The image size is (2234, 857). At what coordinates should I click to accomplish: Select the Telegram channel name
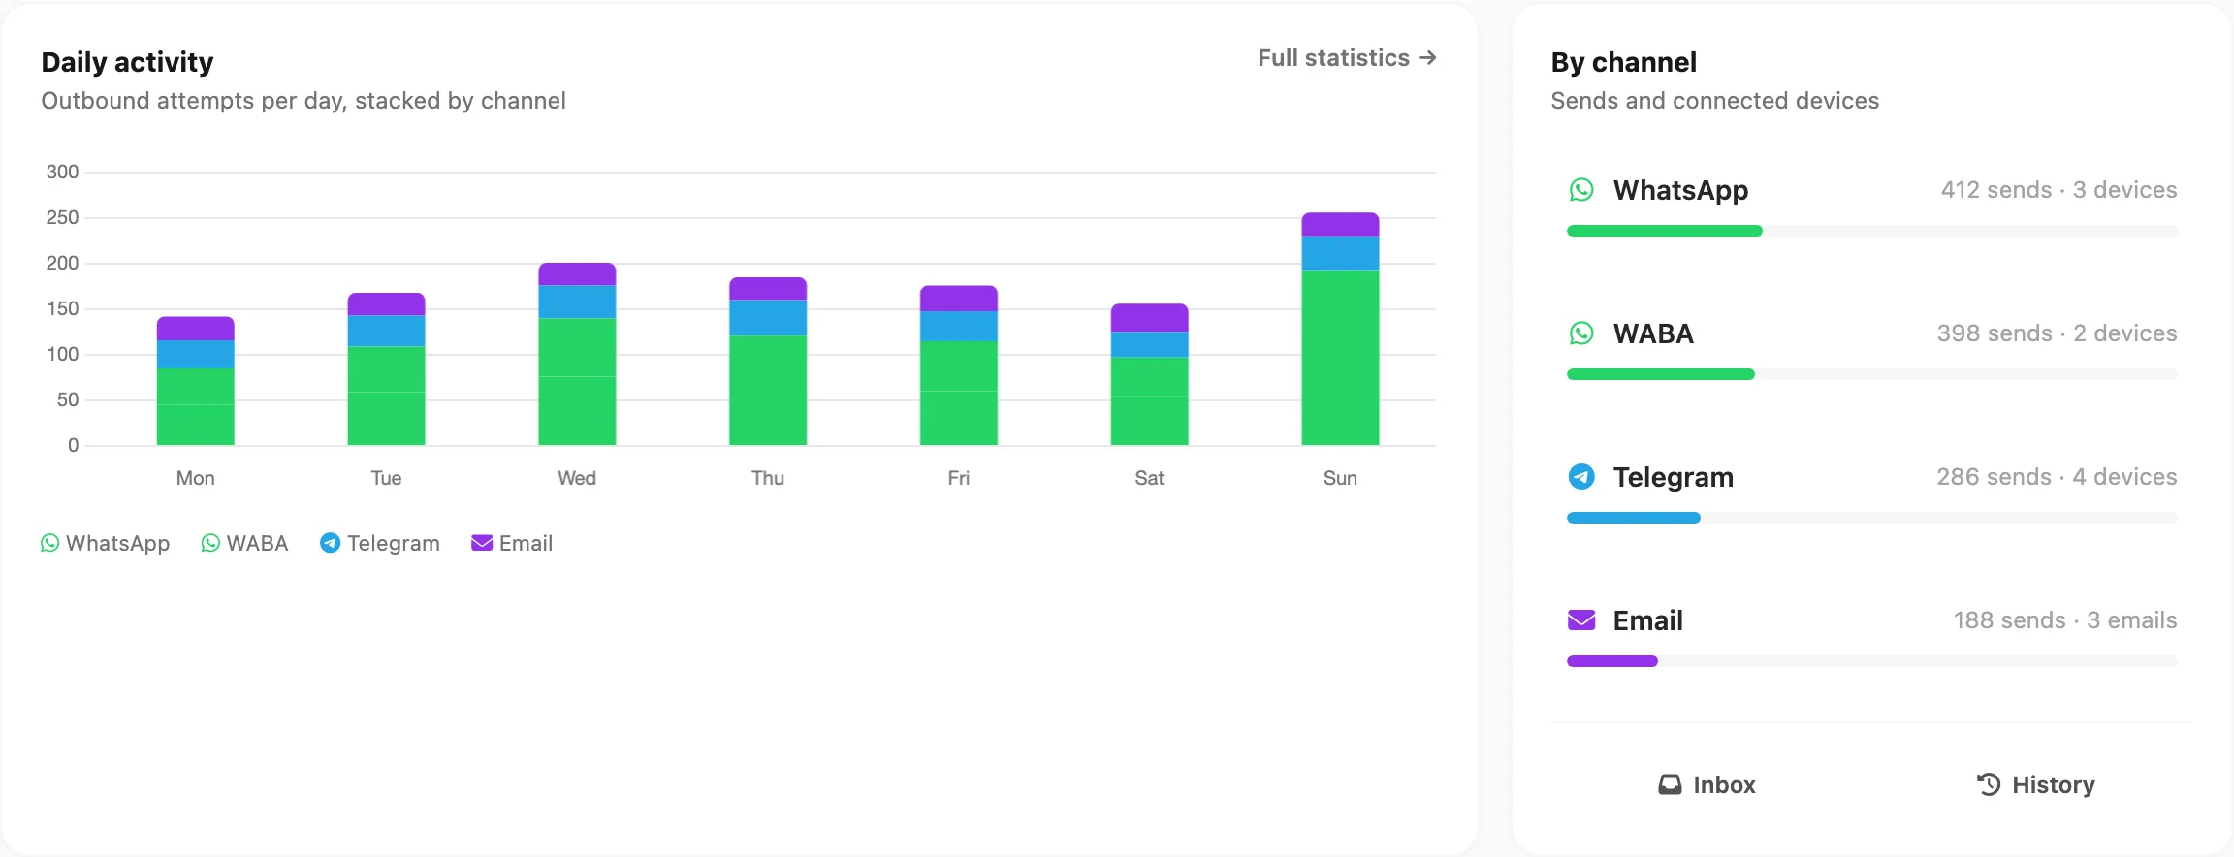[1674, 477]
